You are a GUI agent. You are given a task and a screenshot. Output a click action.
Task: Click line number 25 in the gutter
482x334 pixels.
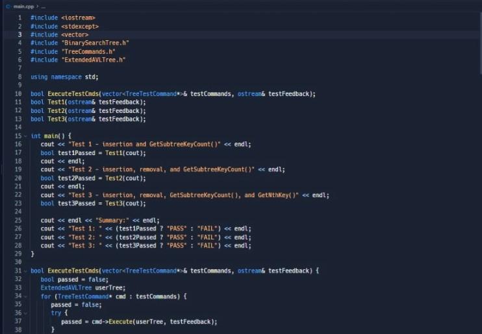18,220
